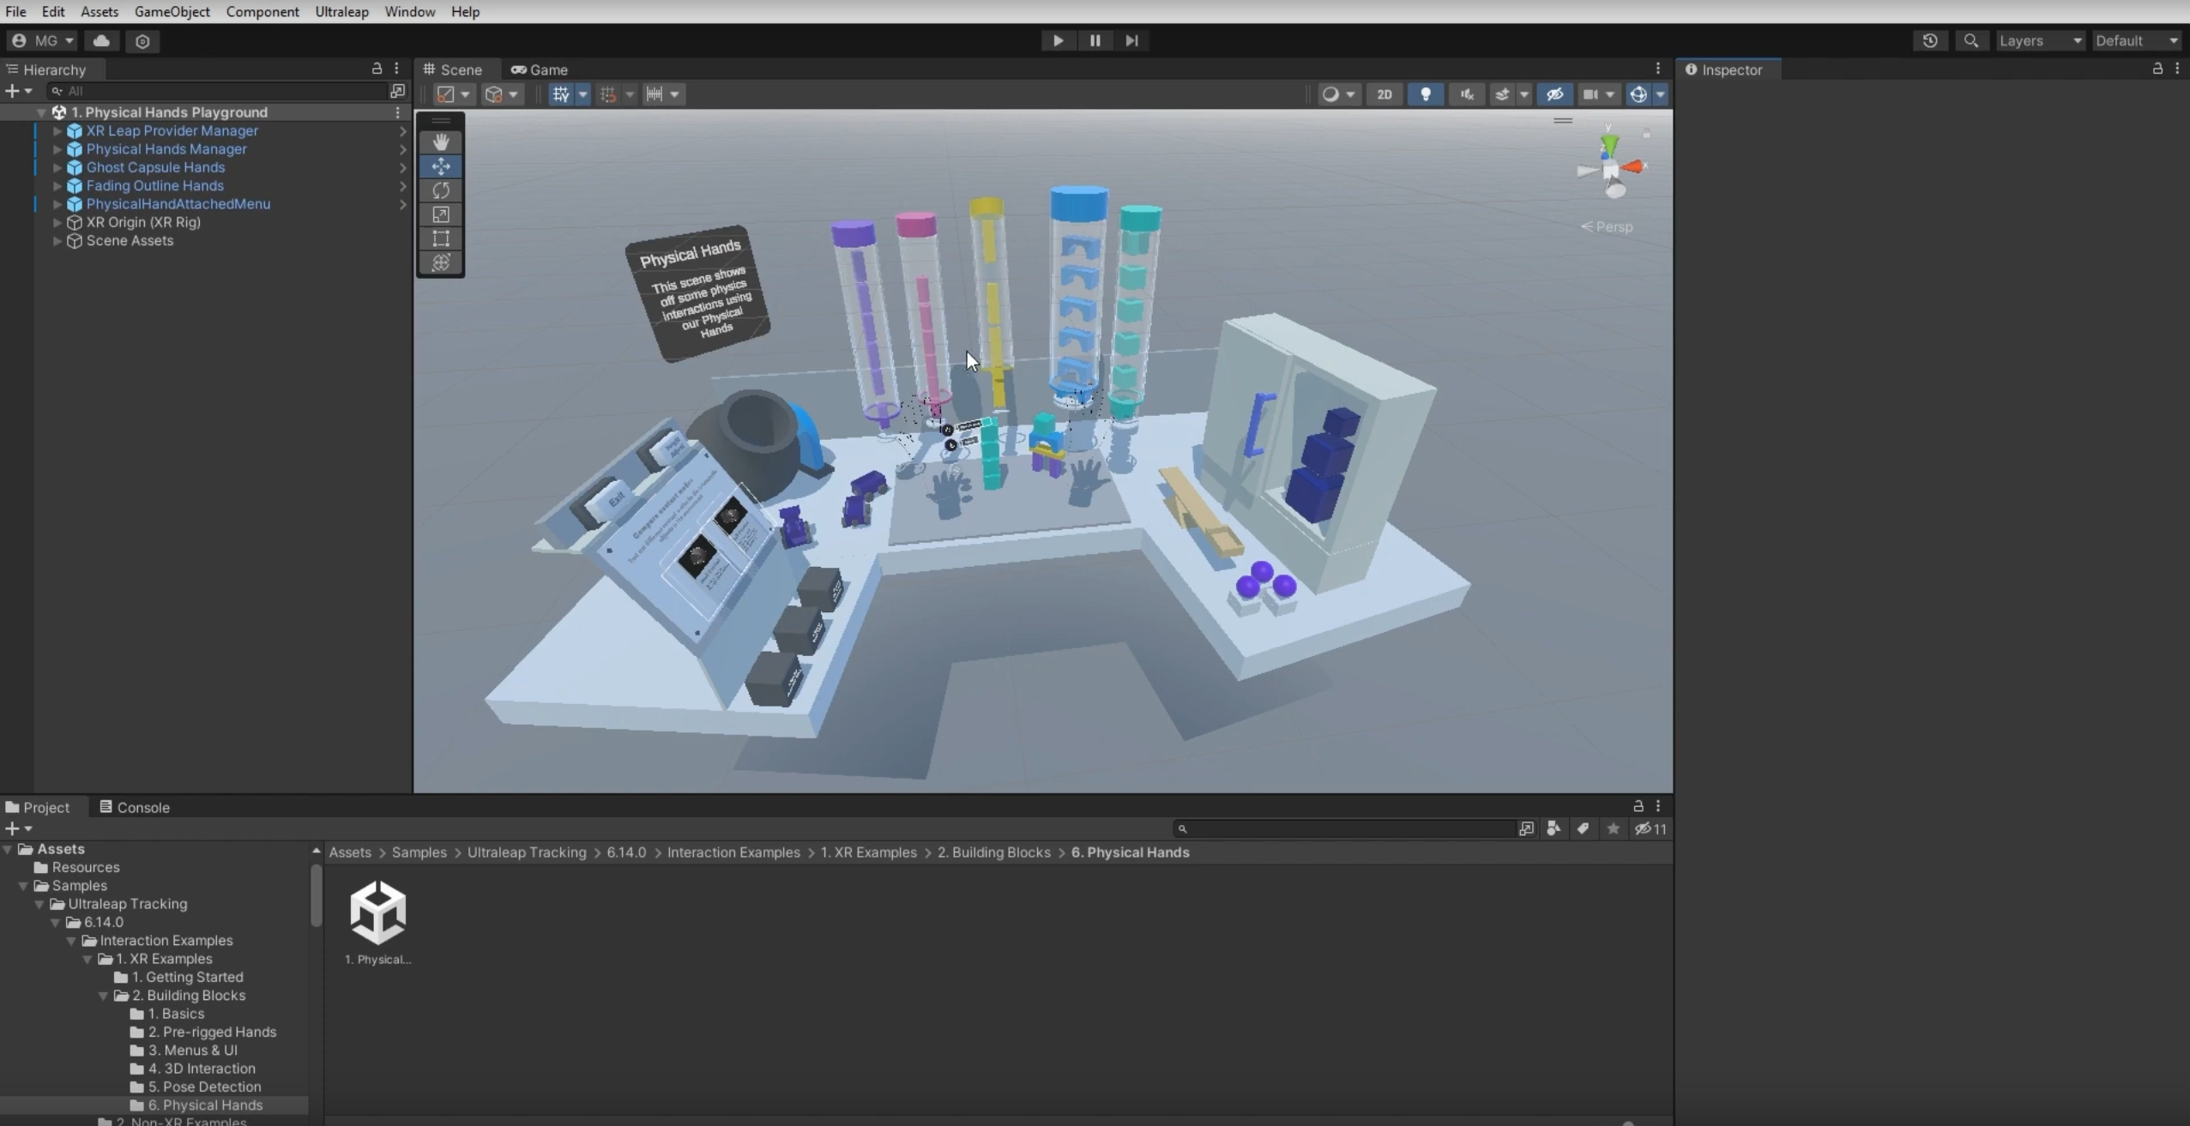This screenshot has height=1126, width=2190.
Task: Open Unity cloud services
Action: 101,40
